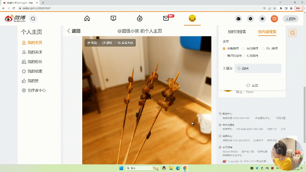306x172 pixels.
Task: Click 返回 back chevron
Action: pyautogui.click(x=74, y=31)
